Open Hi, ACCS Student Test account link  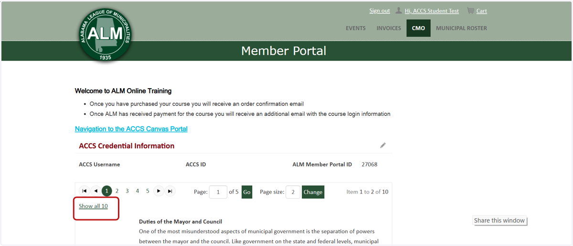pyautogui.click(x=432, y=11)
